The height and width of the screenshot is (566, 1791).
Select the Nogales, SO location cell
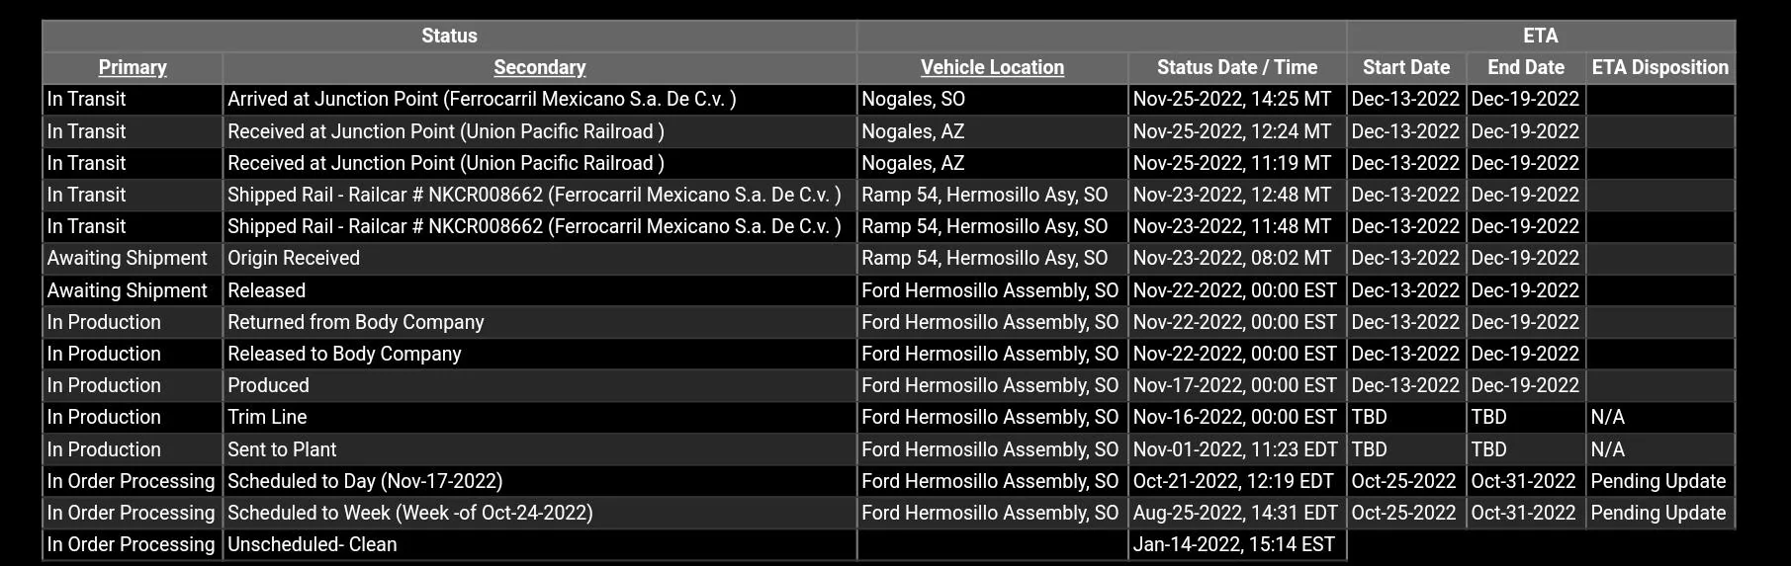(992, 99)
